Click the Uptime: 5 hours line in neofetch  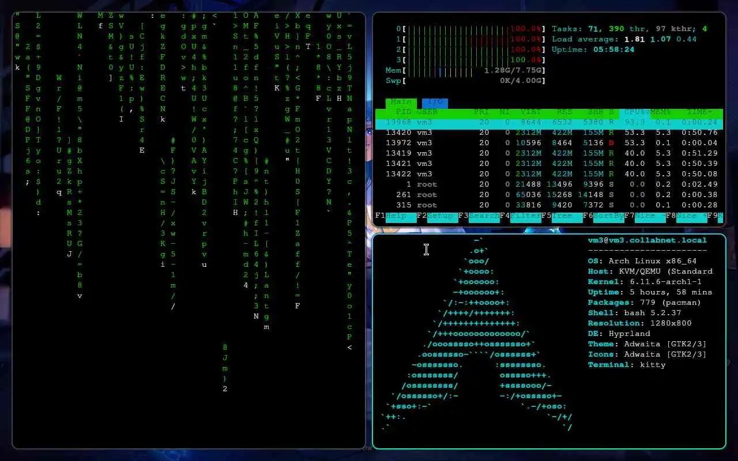650,292
